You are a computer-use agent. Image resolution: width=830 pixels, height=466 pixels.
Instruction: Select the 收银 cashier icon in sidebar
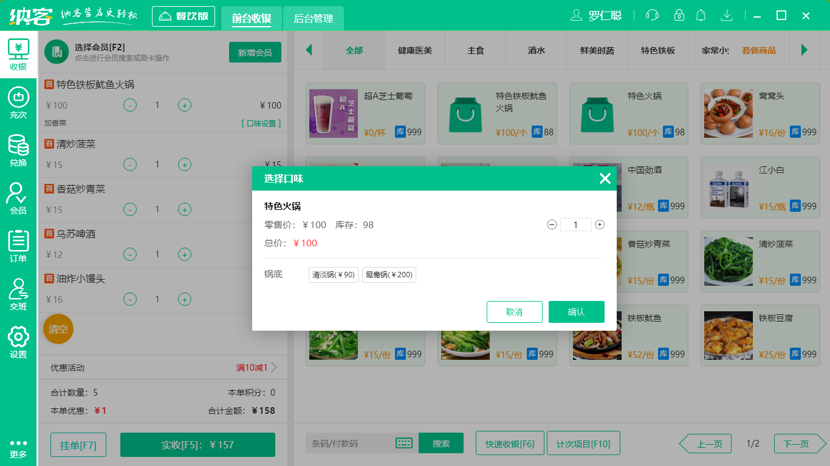click(18, 52)
